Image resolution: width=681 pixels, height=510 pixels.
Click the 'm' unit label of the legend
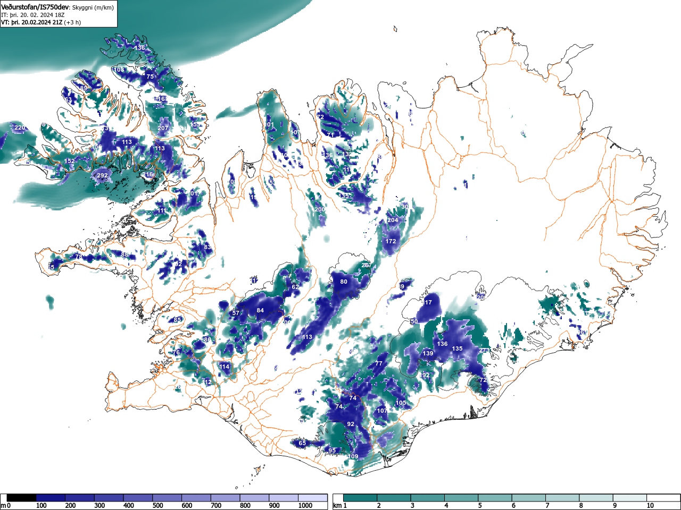click(3, 506)
